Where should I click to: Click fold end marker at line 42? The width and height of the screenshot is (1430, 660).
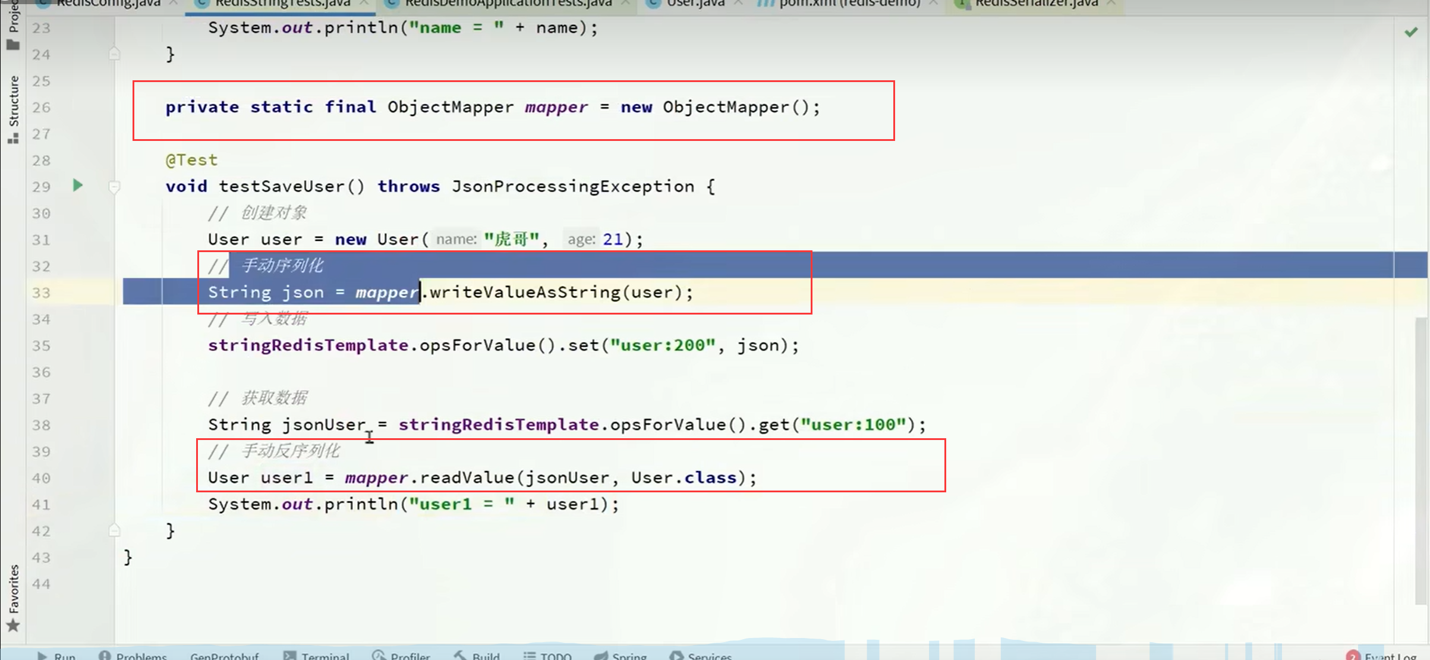(115, 530)
